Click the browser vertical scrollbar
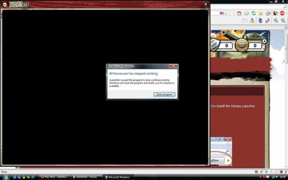The image size is (288, 180). (286, 99)
